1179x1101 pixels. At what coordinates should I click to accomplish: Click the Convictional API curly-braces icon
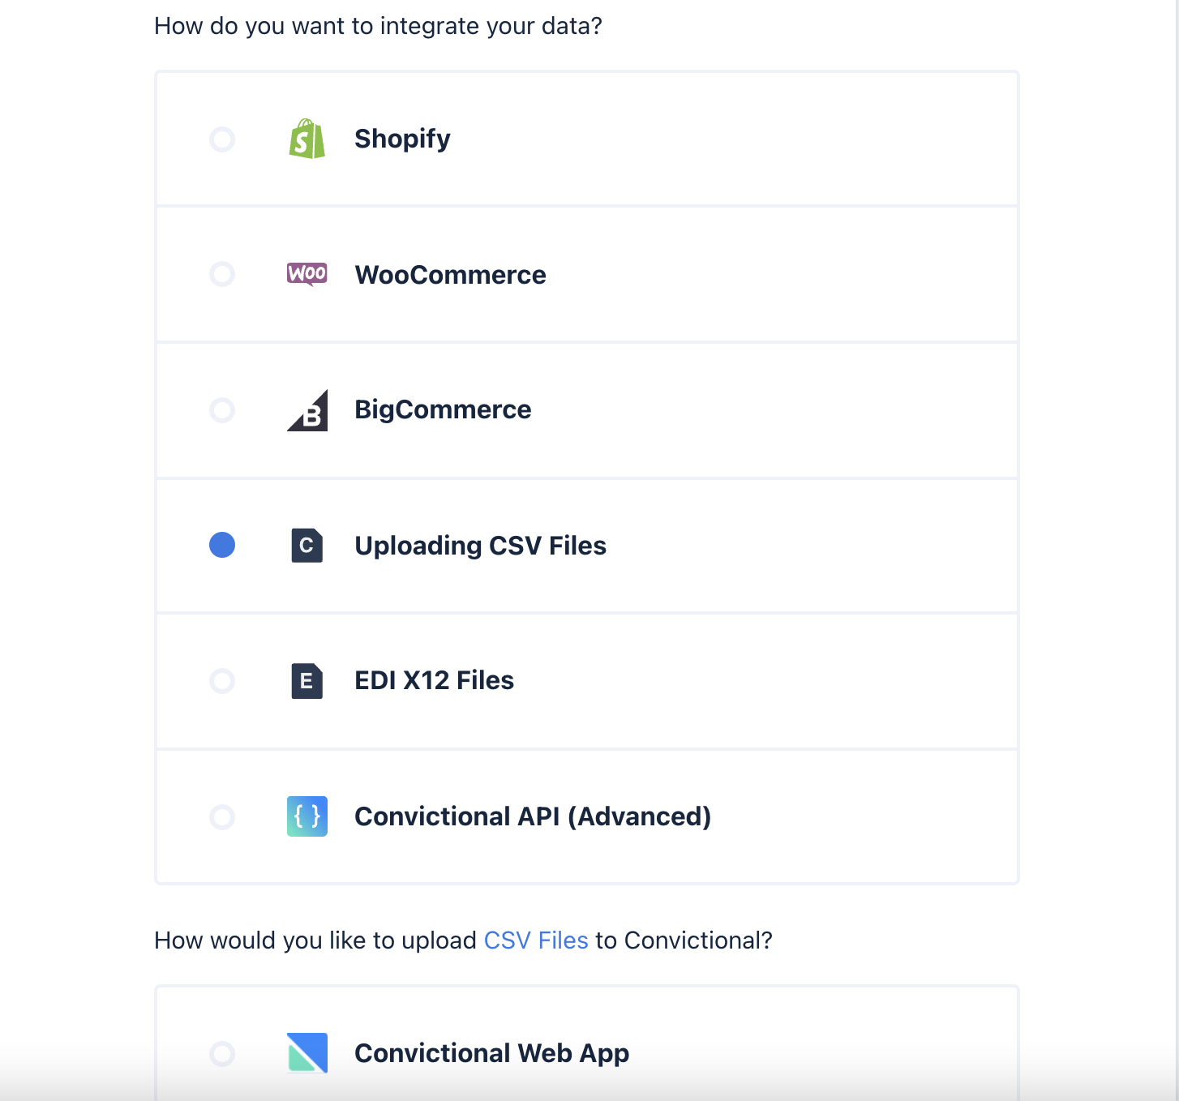[306, 816]
